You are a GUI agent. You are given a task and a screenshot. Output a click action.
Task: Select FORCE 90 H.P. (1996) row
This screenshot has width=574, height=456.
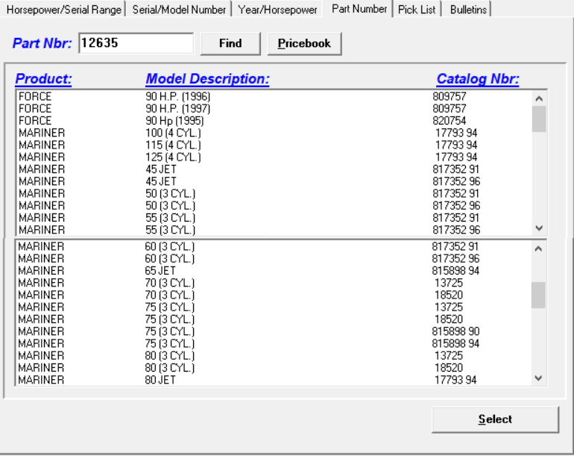(x=274, y=96)
